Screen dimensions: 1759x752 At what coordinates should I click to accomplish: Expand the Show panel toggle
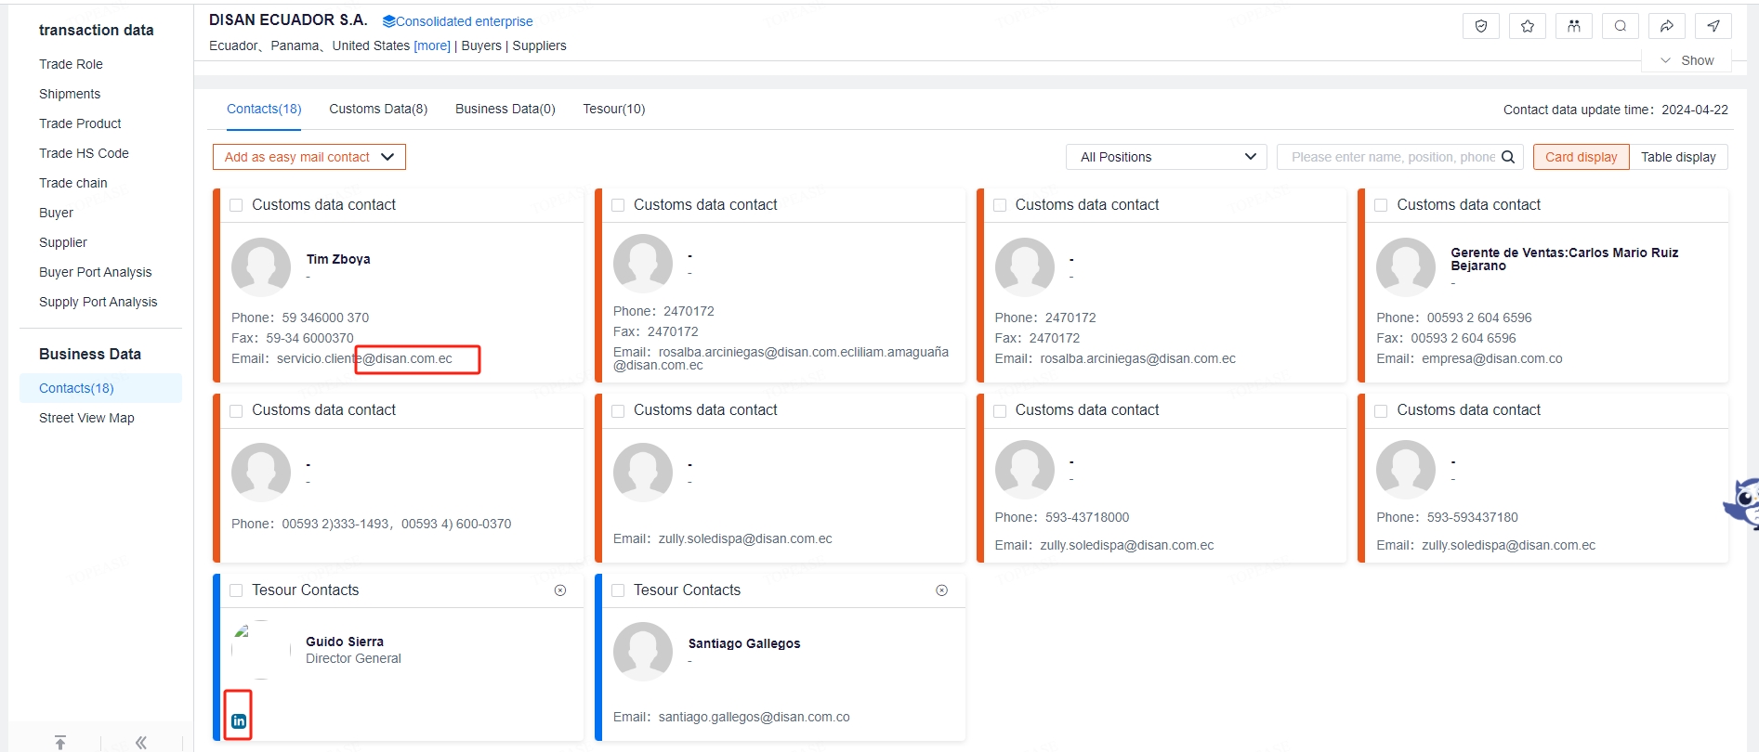pyautogui.click(x=1687, y=60)
